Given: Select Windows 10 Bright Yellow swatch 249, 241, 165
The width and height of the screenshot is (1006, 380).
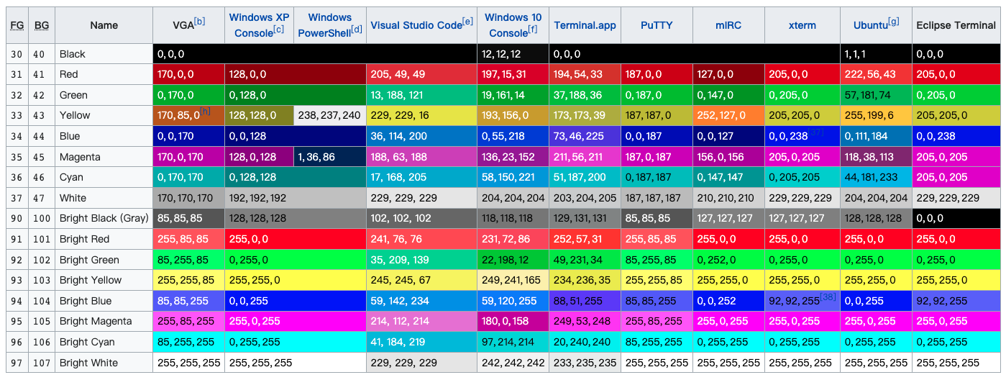Looking at the screenshot, I should coord(513,280).
